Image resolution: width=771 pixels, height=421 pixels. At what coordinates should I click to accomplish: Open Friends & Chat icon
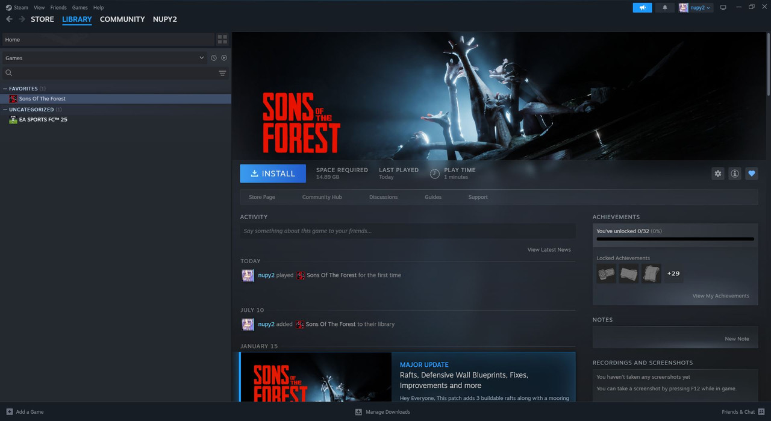coord(761,412)
